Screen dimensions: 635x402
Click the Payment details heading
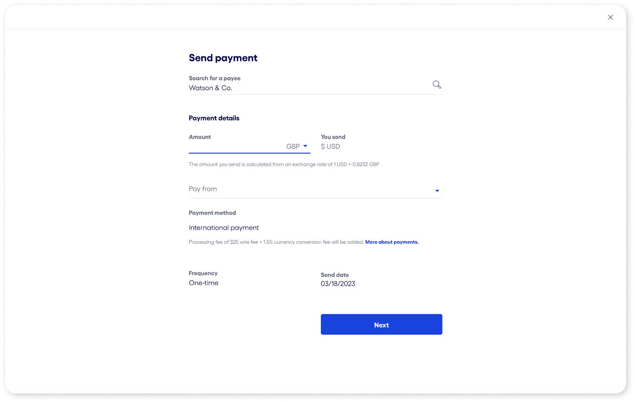click(x=214, y=118)
